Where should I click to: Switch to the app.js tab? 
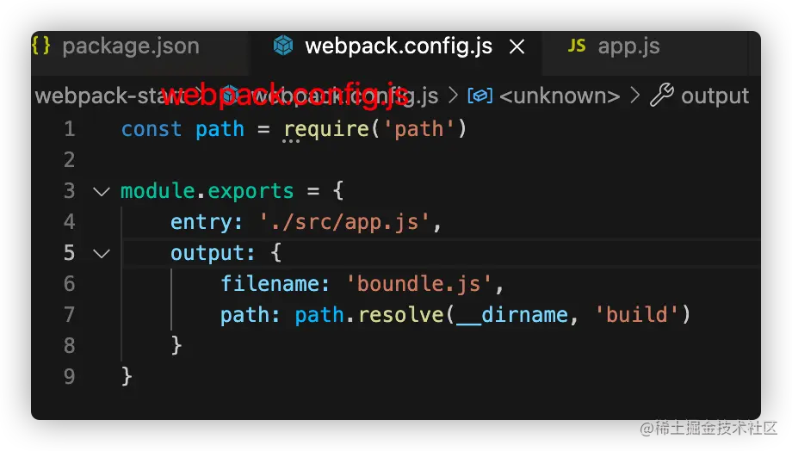628,46
